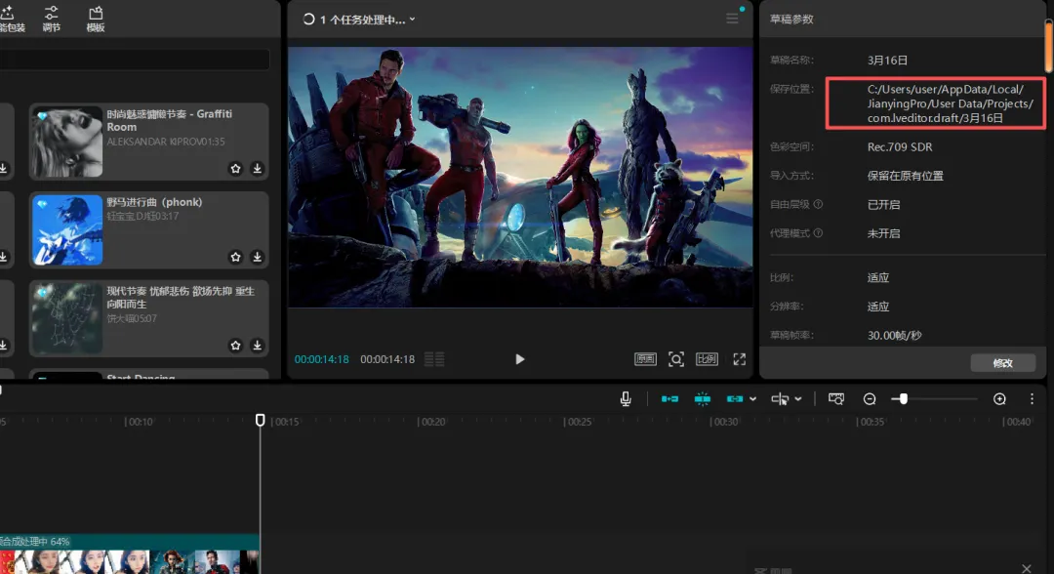Open the 调节 adjustment tab
Screen dimensions: 1054x574
click(51, 19)
